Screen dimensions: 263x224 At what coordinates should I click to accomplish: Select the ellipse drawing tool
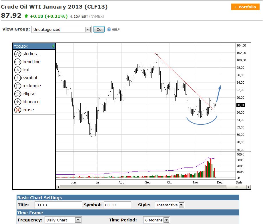(x=25, y=94)
